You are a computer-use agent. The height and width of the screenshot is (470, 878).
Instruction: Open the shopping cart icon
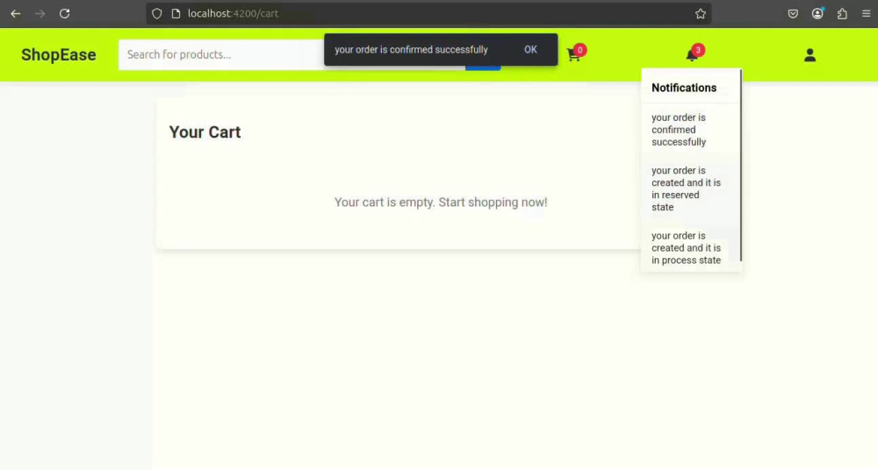pos(573,54)
